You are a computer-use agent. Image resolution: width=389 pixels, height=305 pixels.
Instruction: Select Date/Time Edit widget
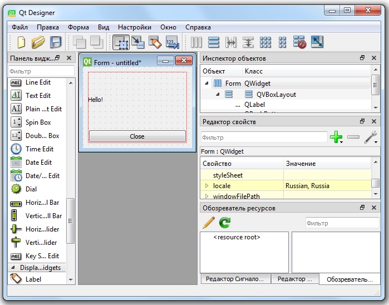37,176
